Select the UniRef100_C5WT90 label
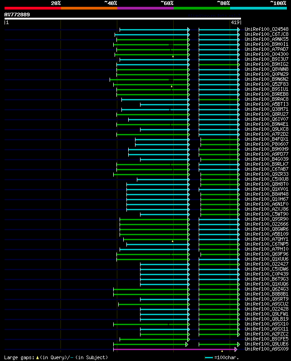The width and height of the screenshot is (291, 361). coord(266,214)
